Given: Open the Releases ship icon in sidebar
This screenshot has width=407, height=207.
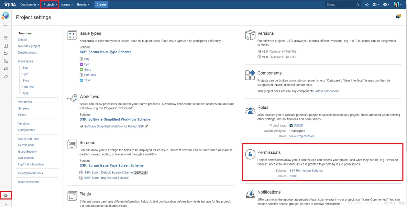Looking at the screenshot, I should (6, 53).
